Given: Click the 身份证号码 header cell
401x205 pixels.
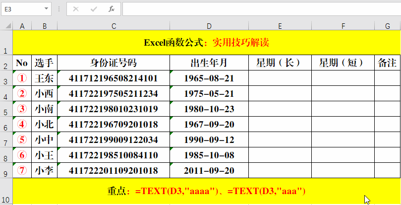Looking at the screenshot, I should [x=114, y=63].
